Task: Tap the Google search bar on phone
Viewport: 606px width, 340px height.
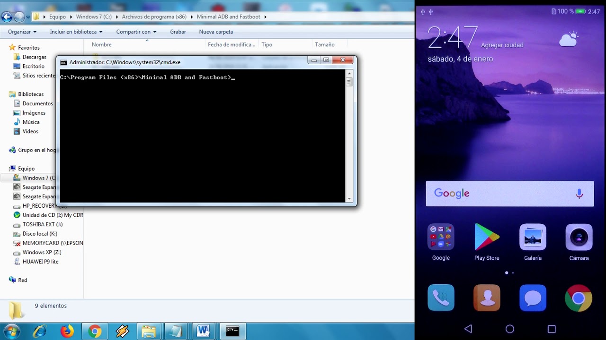Action: tap(510, 194)
